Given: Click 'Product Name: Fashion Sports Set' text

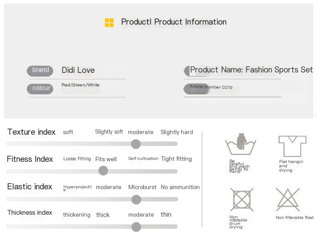Looking at the screenshot, I should coord(251,69).
